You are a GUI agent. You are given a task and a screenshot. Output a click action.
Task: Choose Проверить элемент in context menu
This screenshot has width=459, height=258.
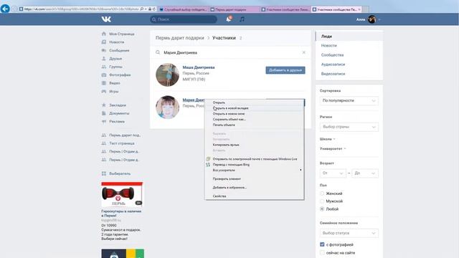(x=254, y=178)
